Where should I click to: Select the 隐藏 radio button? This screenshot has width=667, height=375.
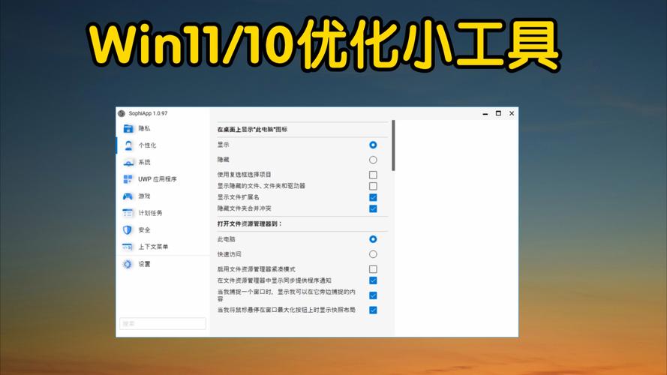373,160
